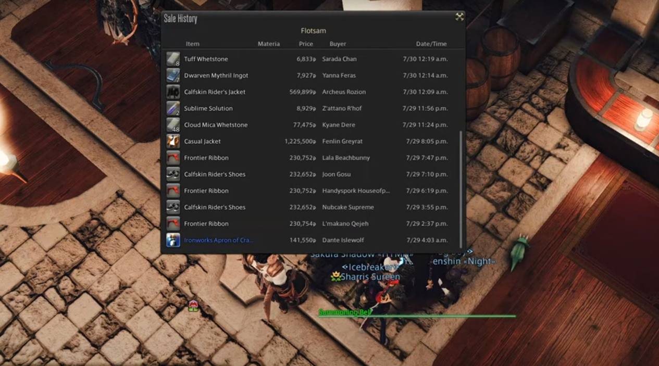
Task: Select the Calfskin Rider's Jacket icon
Action: [173, 92]
